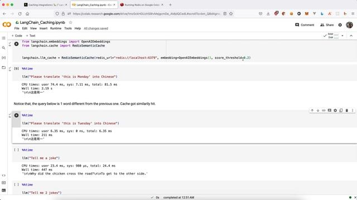Image resolution: width=357 pixels, height=200 pixels.
Task: Open the site lock info icon
Action: 63,14
